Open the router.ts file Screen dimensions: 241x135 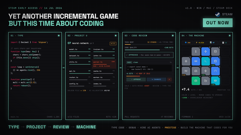click(x=80, y=78)
